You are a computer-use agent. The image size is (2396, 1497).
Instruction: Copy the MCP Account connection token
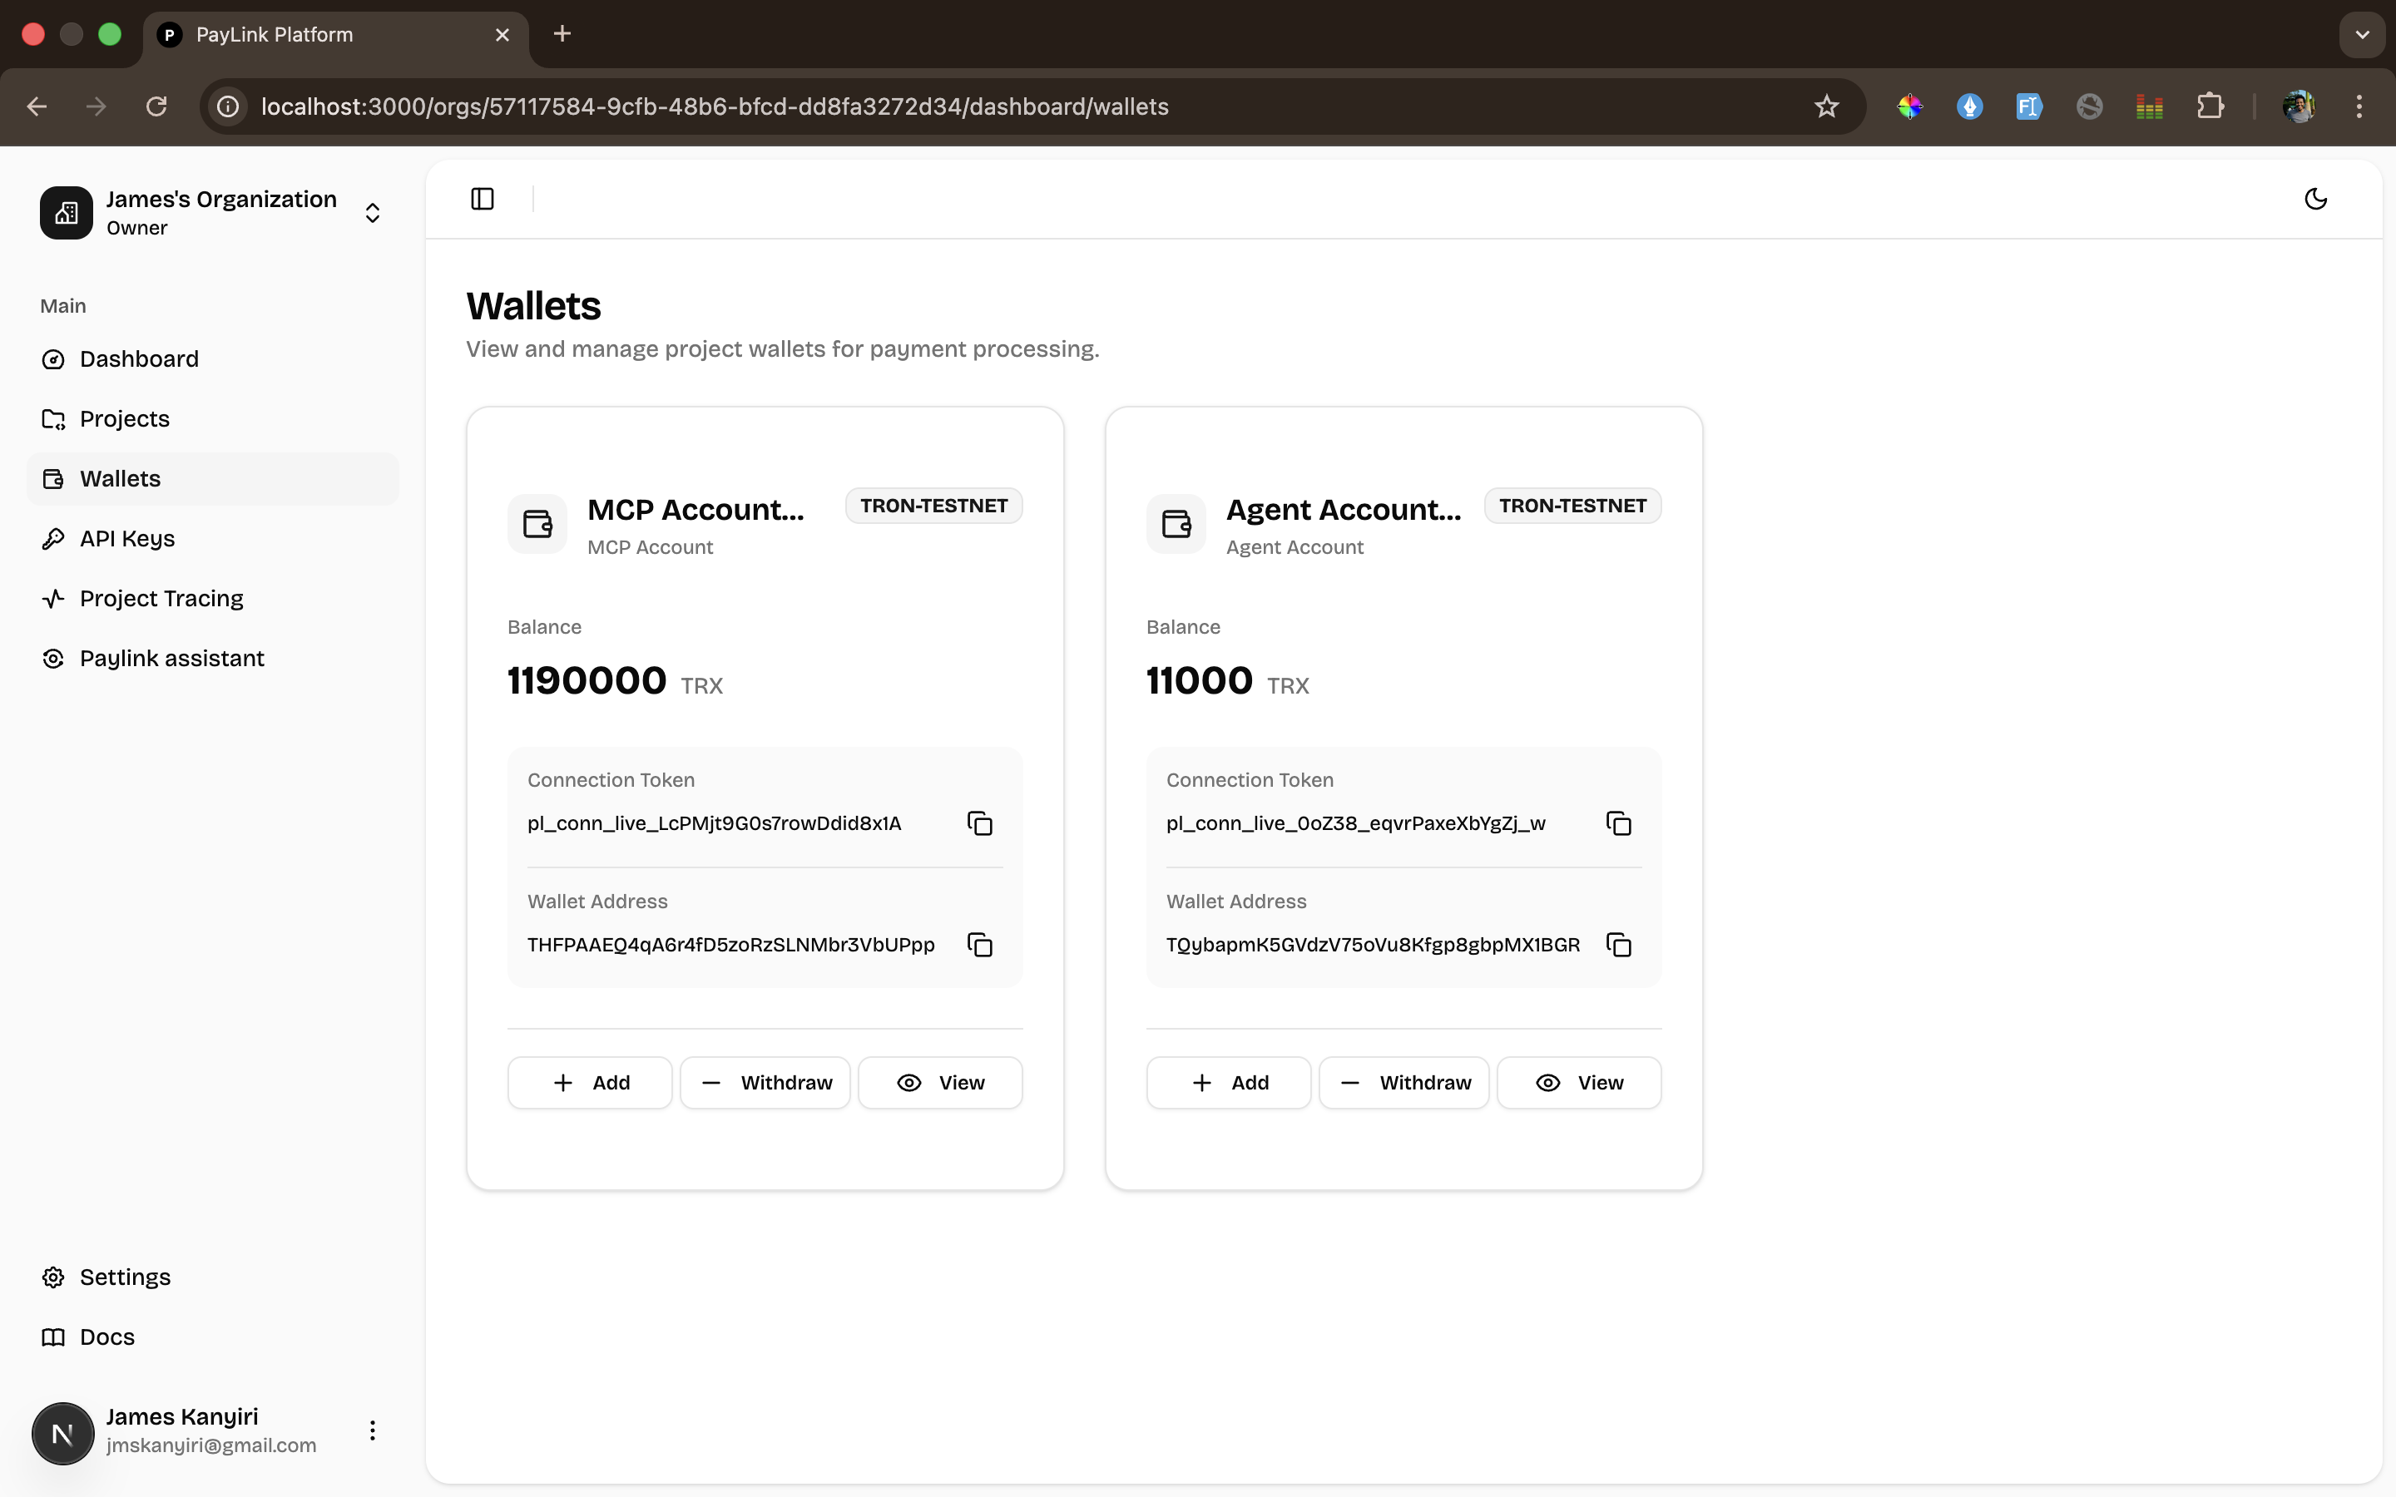tap(980, 823)
